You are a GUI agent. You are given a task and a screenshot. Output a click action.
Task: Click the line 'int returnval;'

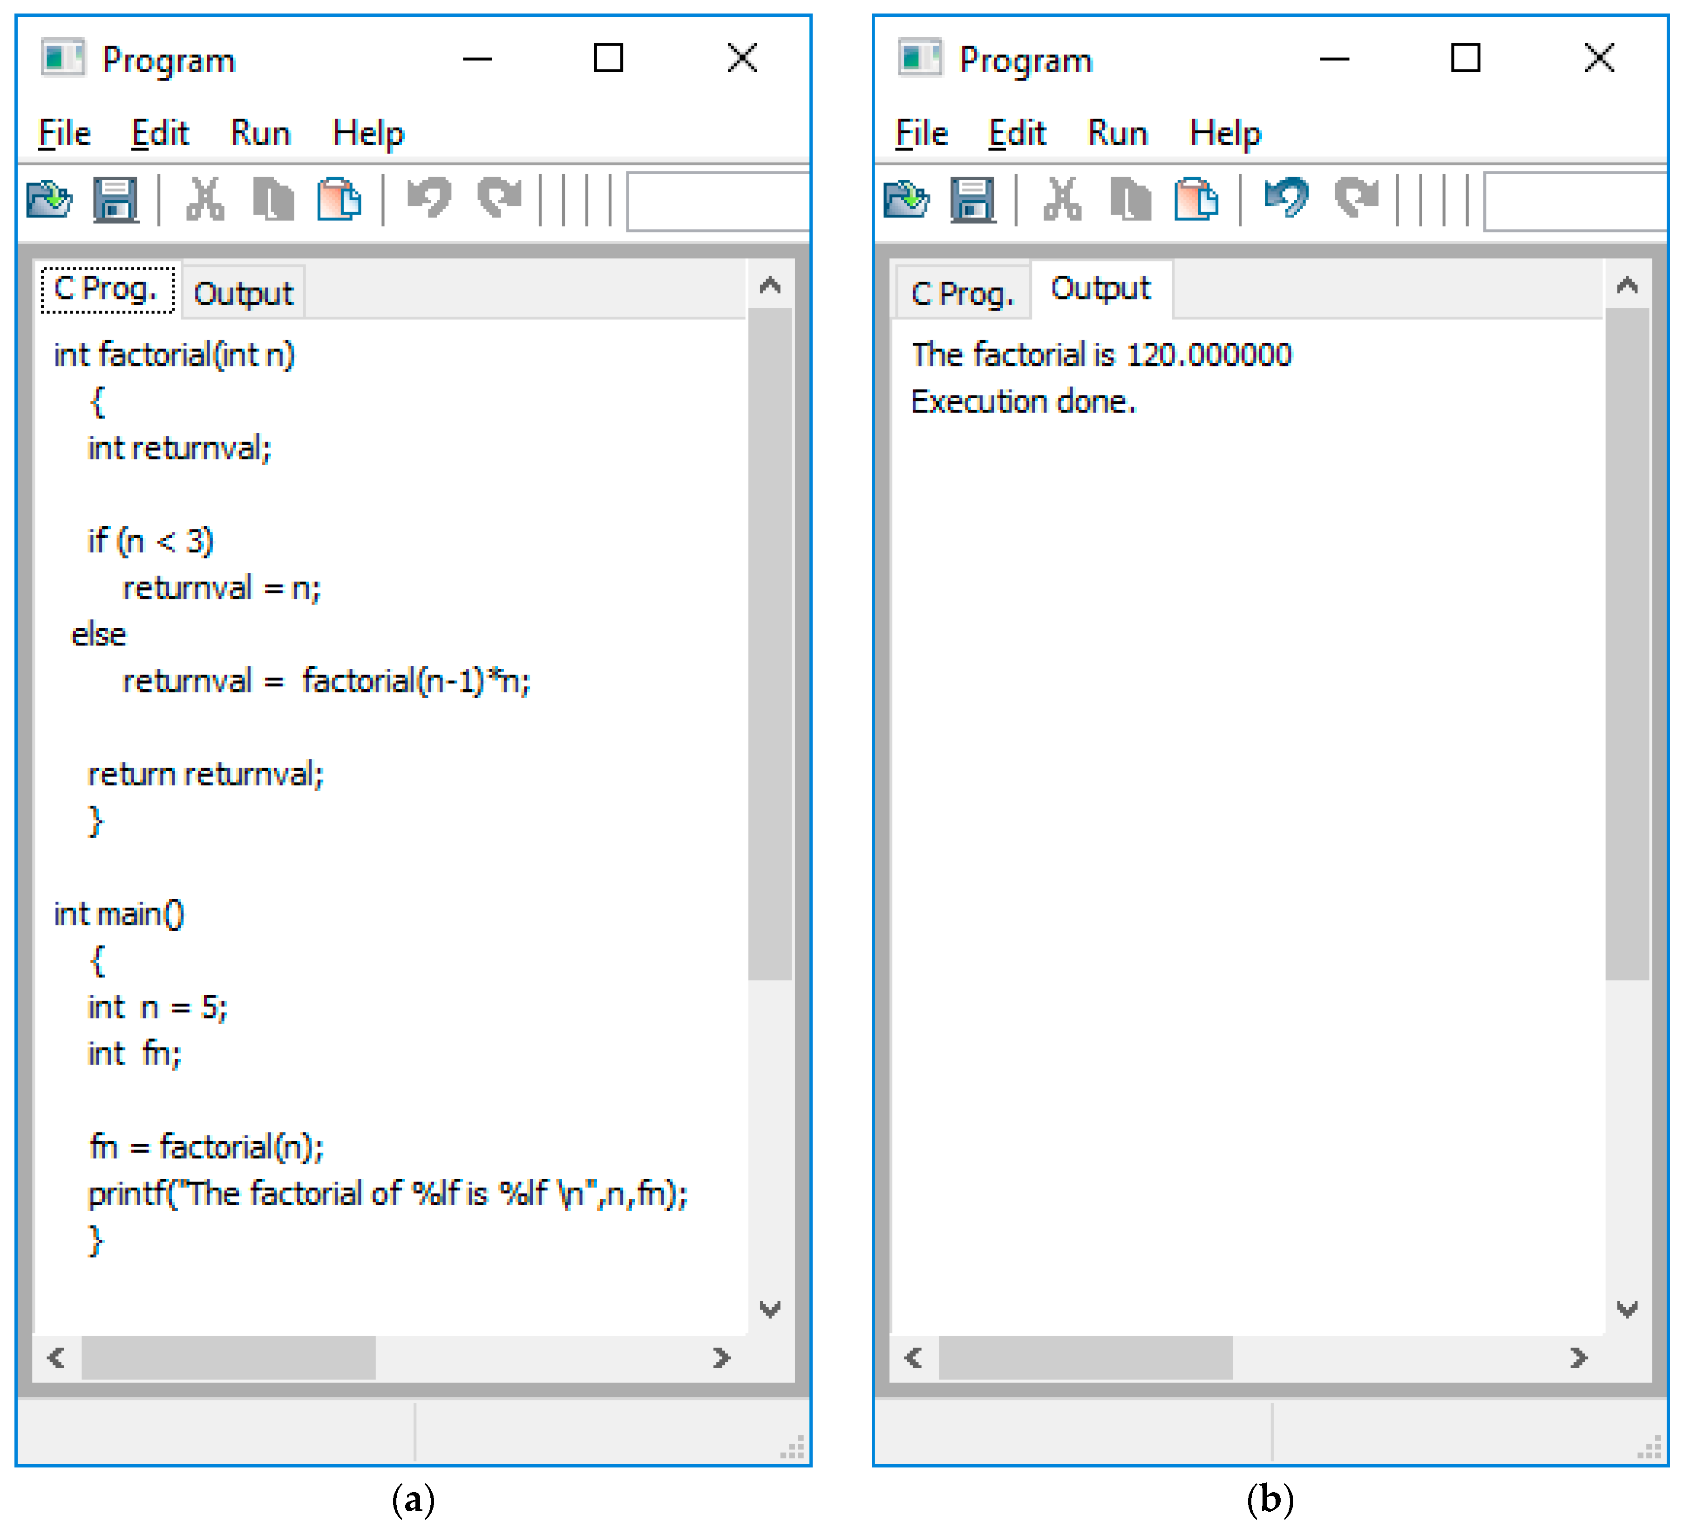pyautogui.click(x=180, y=448)
